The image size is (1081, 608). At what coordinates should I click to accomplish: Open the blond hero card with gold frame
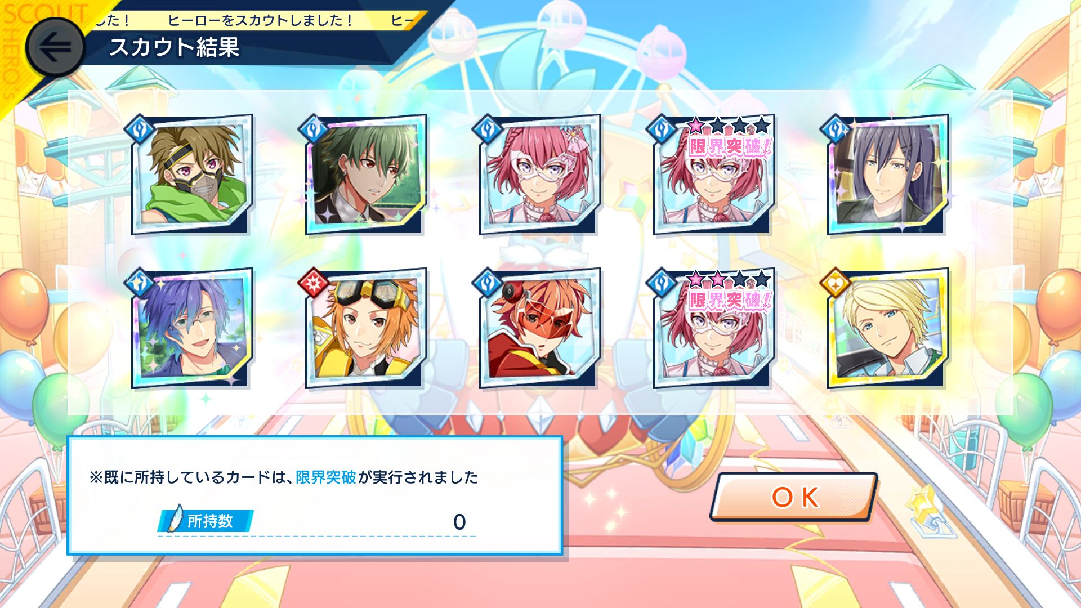click(888, 328)
